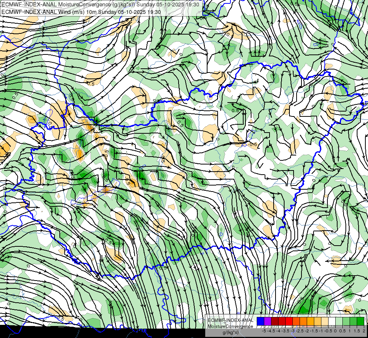Click the g/(kg*s) unit label in legend
This screenshot has height=338, width=368.
click(x=230, y=332)
